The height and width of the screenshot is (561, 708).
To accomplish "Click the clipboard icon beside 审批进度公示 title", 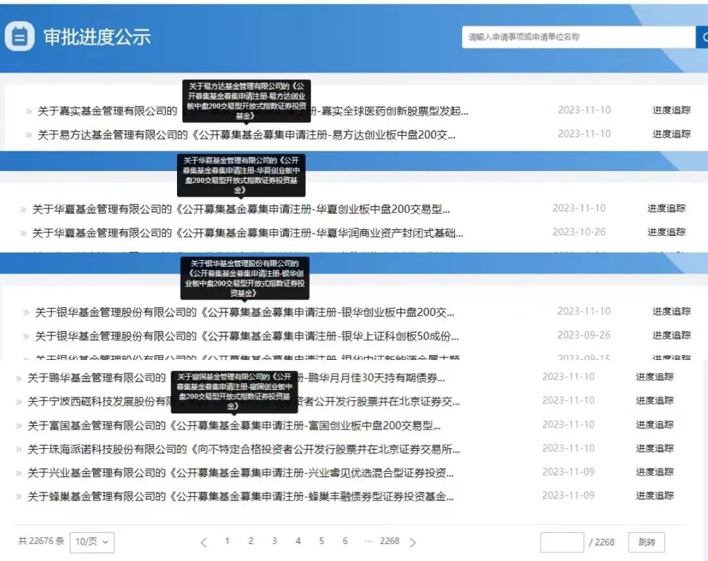I will pos(19,35).
